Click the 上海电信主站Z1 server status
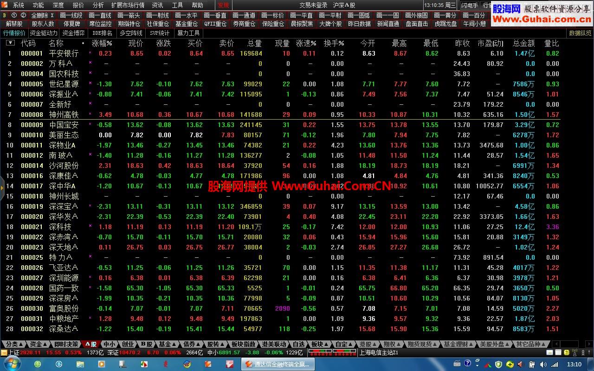594x371 pixels. (x=379, y=353)
